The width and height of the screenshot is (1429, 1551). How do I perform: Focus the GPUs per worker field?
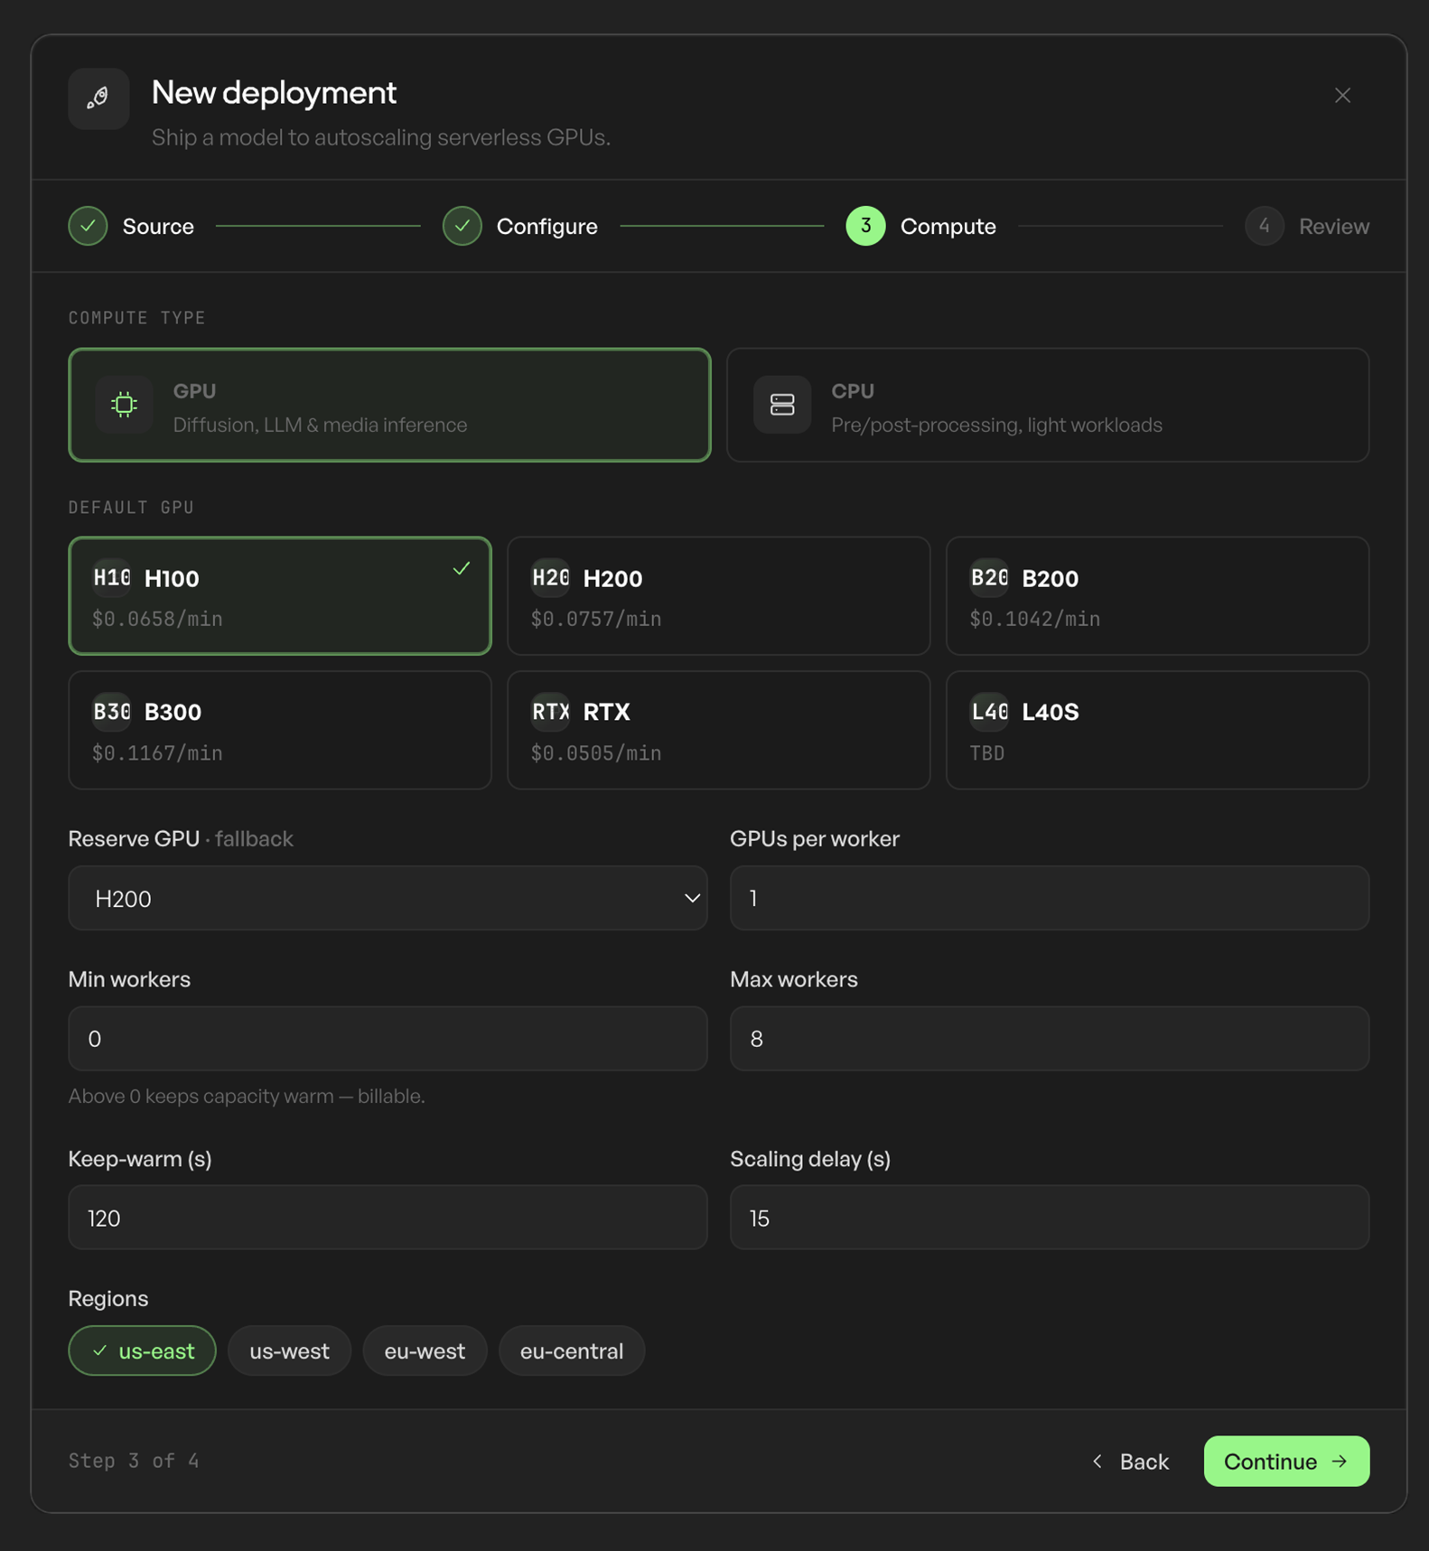1050,899
